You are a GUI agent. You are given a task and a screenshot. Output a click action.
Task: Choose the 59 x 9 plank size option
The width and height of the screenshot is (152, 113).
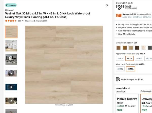click(x=139, y=58)
